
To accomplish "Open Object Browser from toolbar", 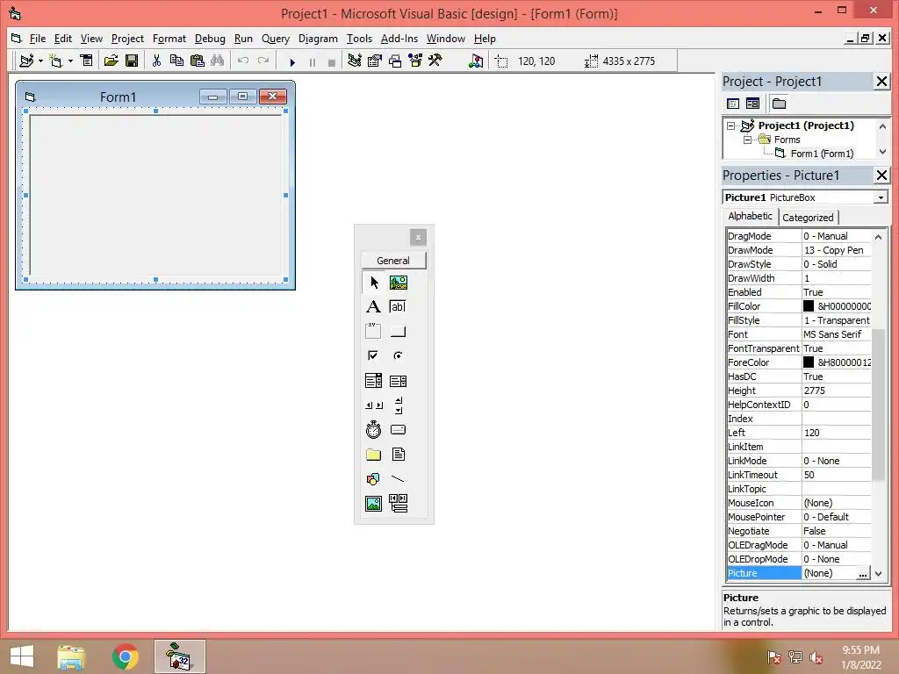I will [415, 61].
